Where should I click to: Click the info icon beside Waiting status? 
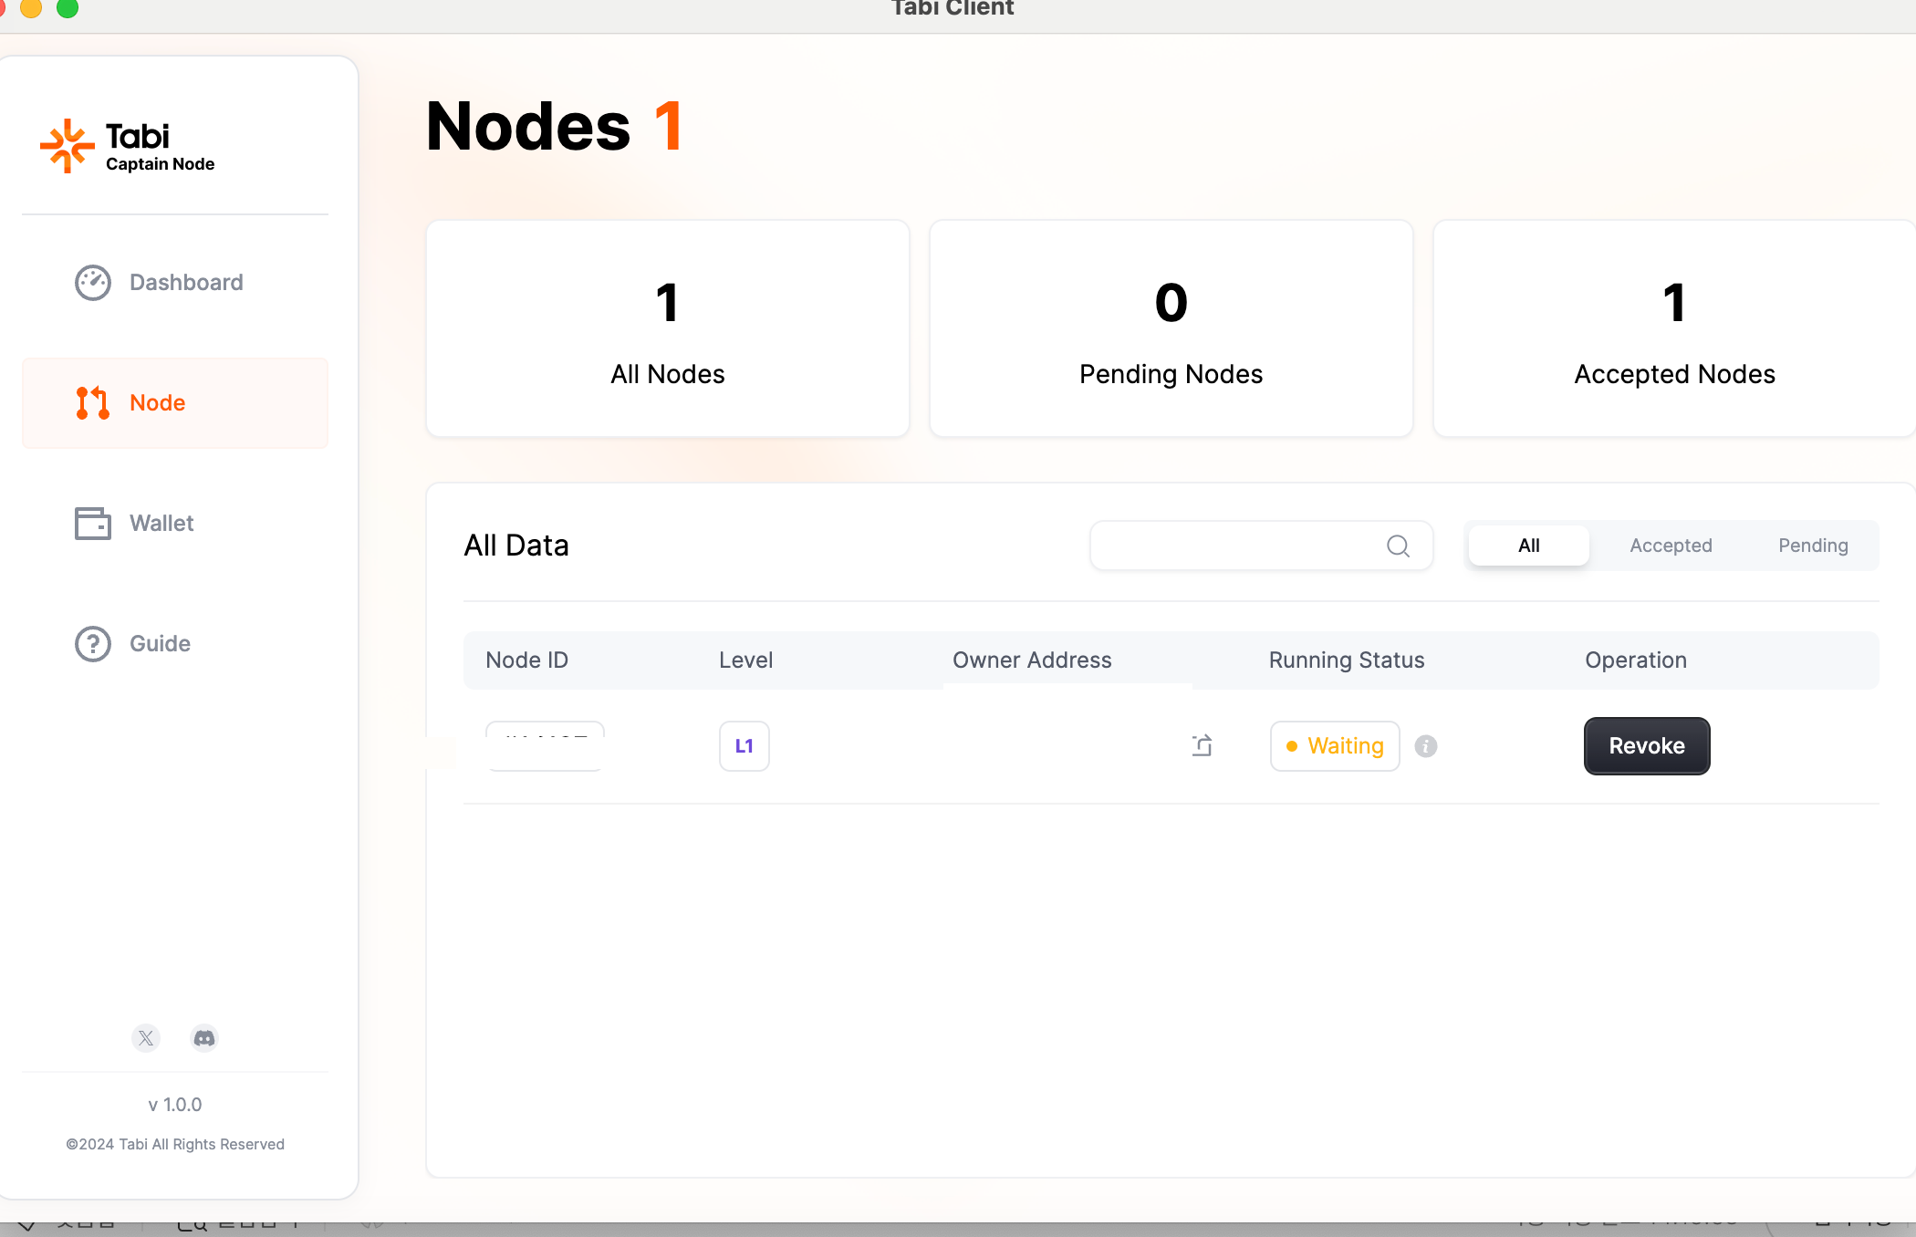point(1426,746)
